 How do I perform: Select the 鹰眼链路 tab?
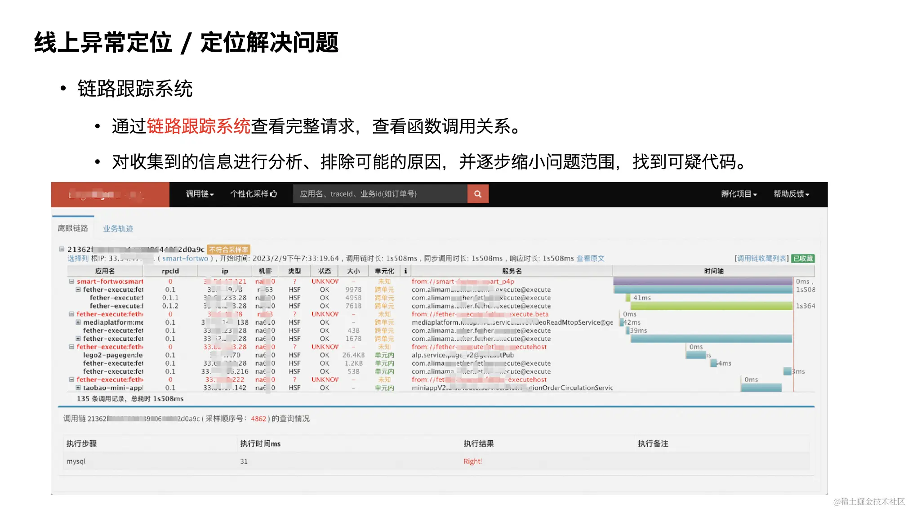click(73, 228)
